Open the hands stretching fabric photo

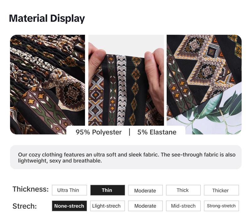(126, 80)
